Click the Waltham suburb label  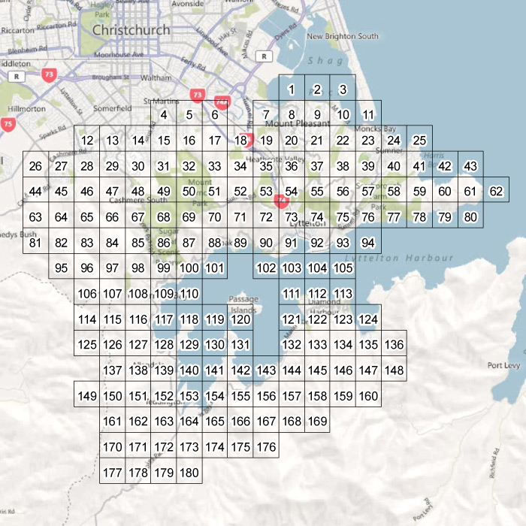(x=156, y=78)
